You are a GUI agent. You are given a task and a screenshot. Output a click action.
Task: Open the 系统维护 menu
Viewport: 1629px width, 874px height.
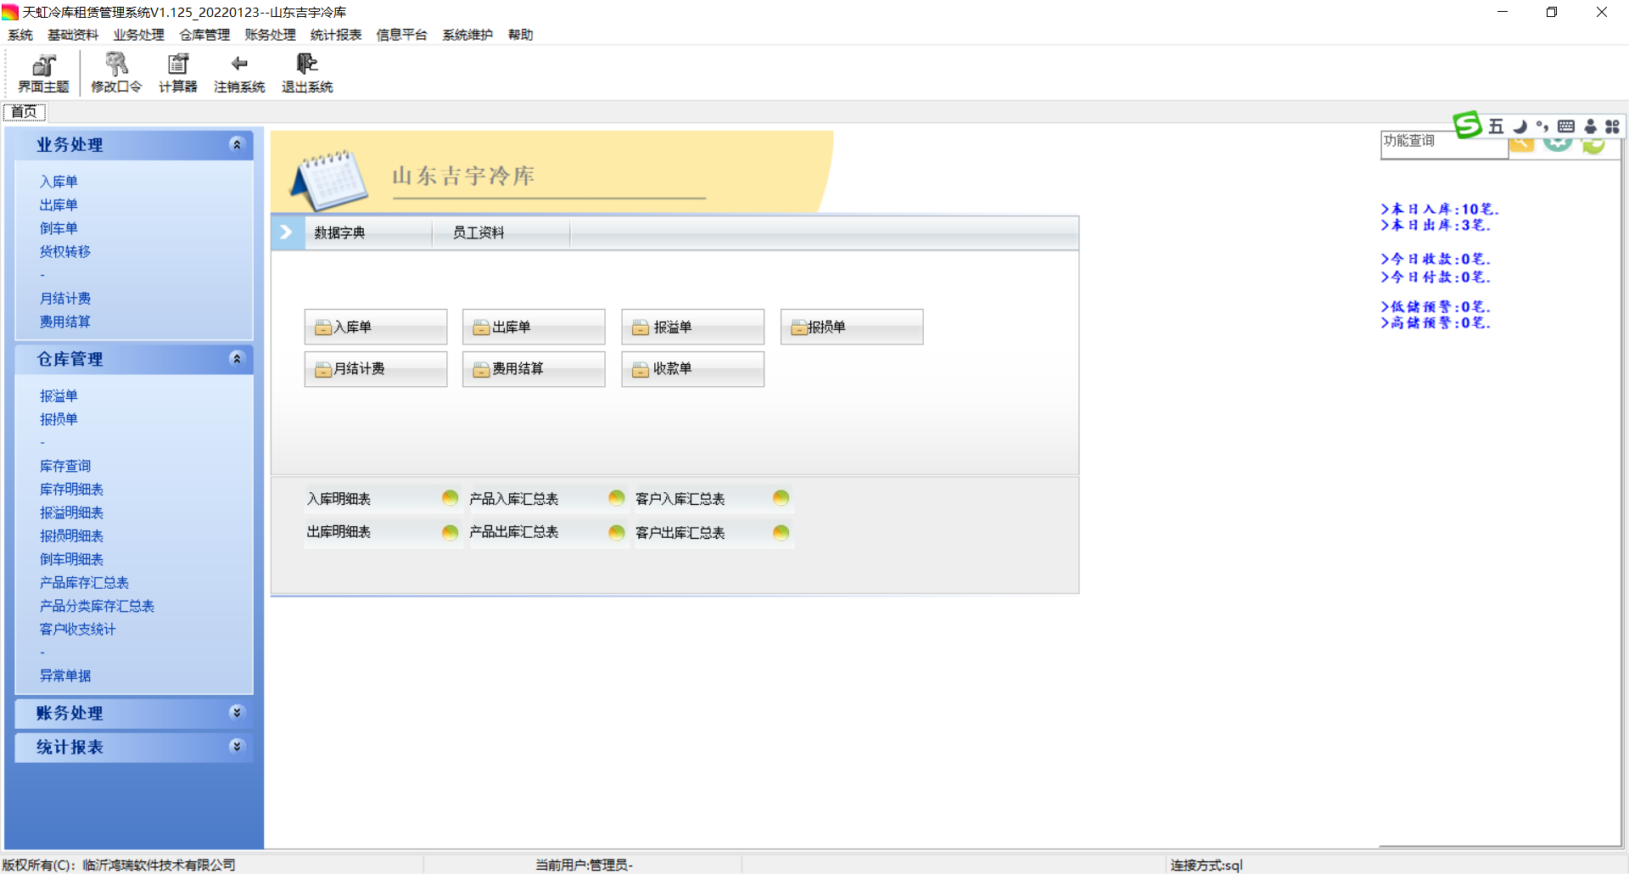click(467, 35)
